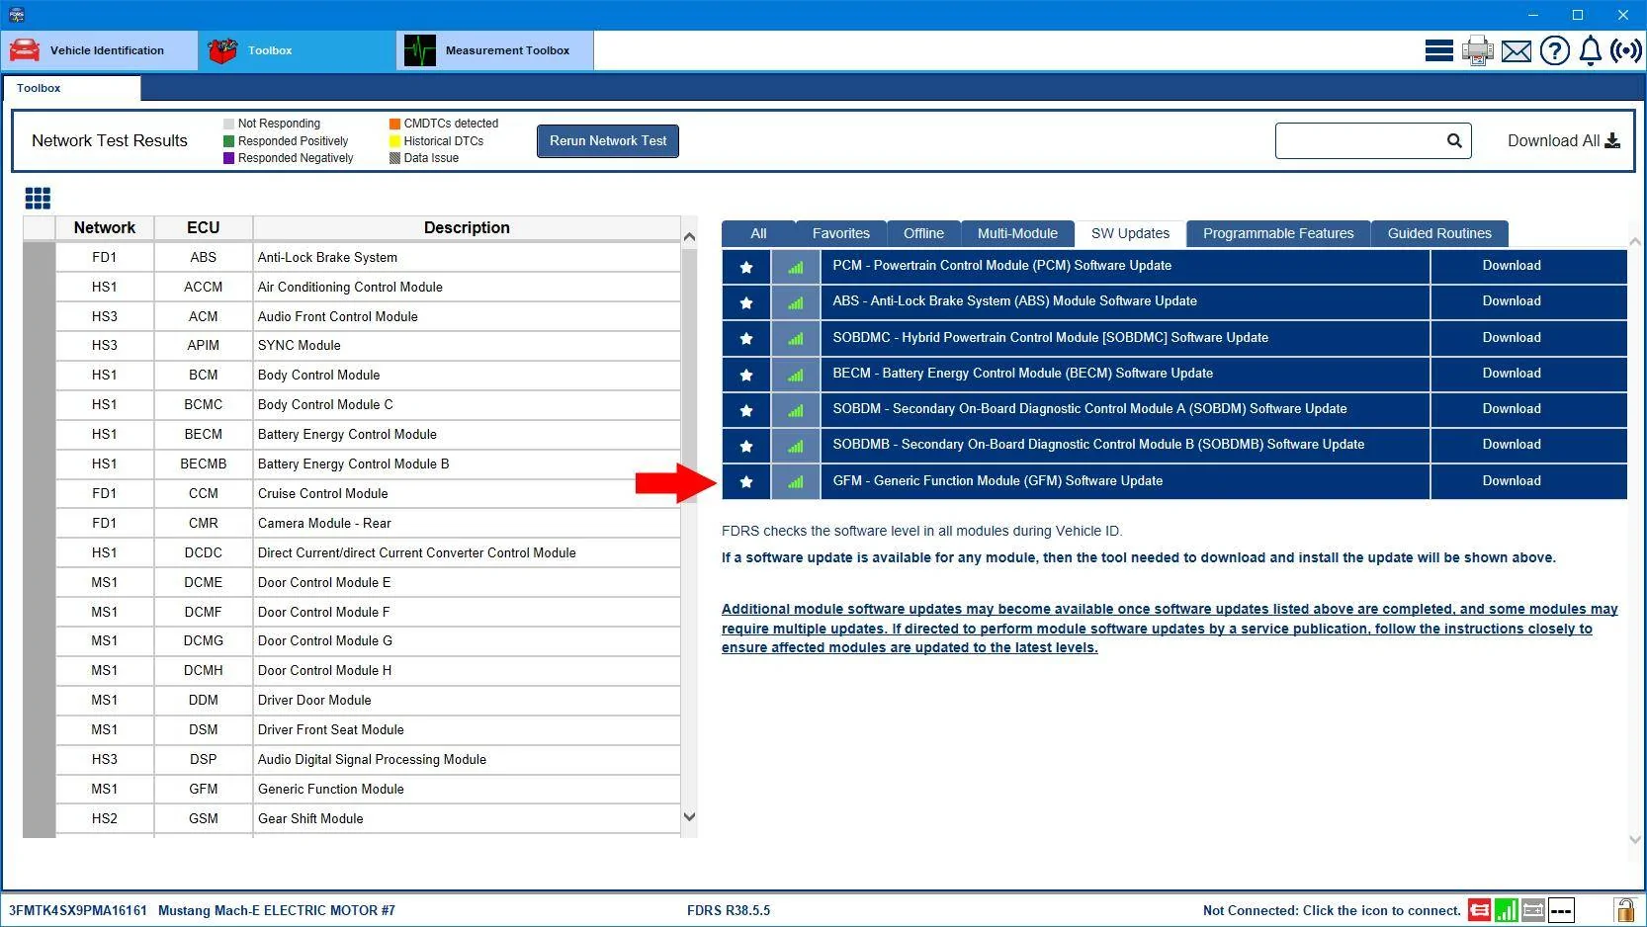The width and height of the screenshot is (1647, 927).
Task: Switch to the Offline tab
Action: pyautogui.click(x=923, y=233)
